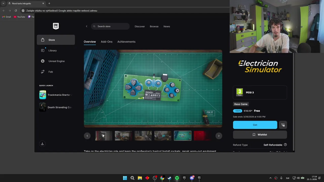The image size is (324, 182).
Task: Open the Browse page
Action: click(154, 27)
